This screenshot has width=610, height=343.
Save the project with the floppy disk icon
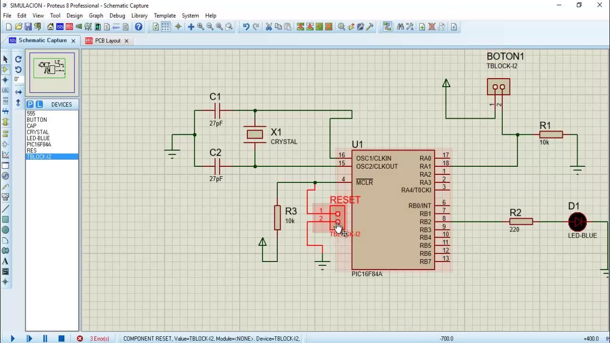click(28, 27)
